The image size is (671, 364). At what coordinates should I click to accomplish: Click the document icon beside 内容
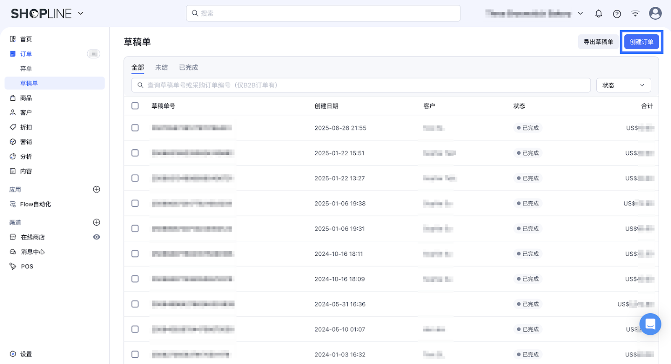(13, 171)
